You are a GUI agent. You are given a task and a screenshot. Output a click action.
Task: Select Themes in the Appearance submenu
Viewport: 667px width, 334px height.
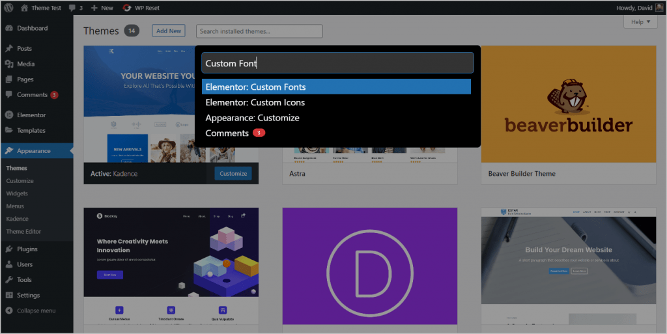point(16,168)
